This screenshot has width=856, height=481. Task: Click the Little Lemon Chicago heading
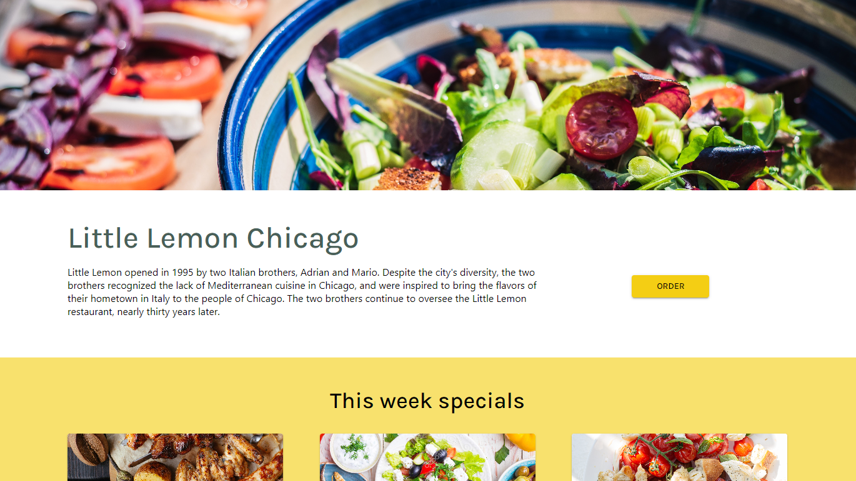click(213, 238)
